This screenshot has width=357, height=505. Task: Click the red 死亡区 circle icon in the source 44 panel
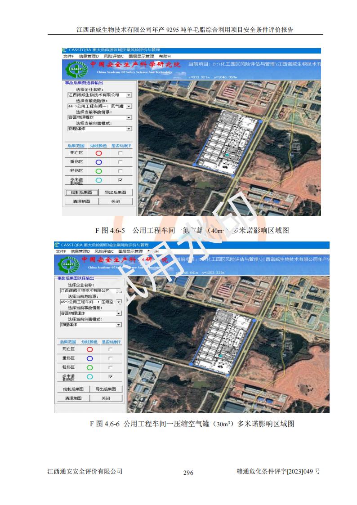tap(98, 153)
